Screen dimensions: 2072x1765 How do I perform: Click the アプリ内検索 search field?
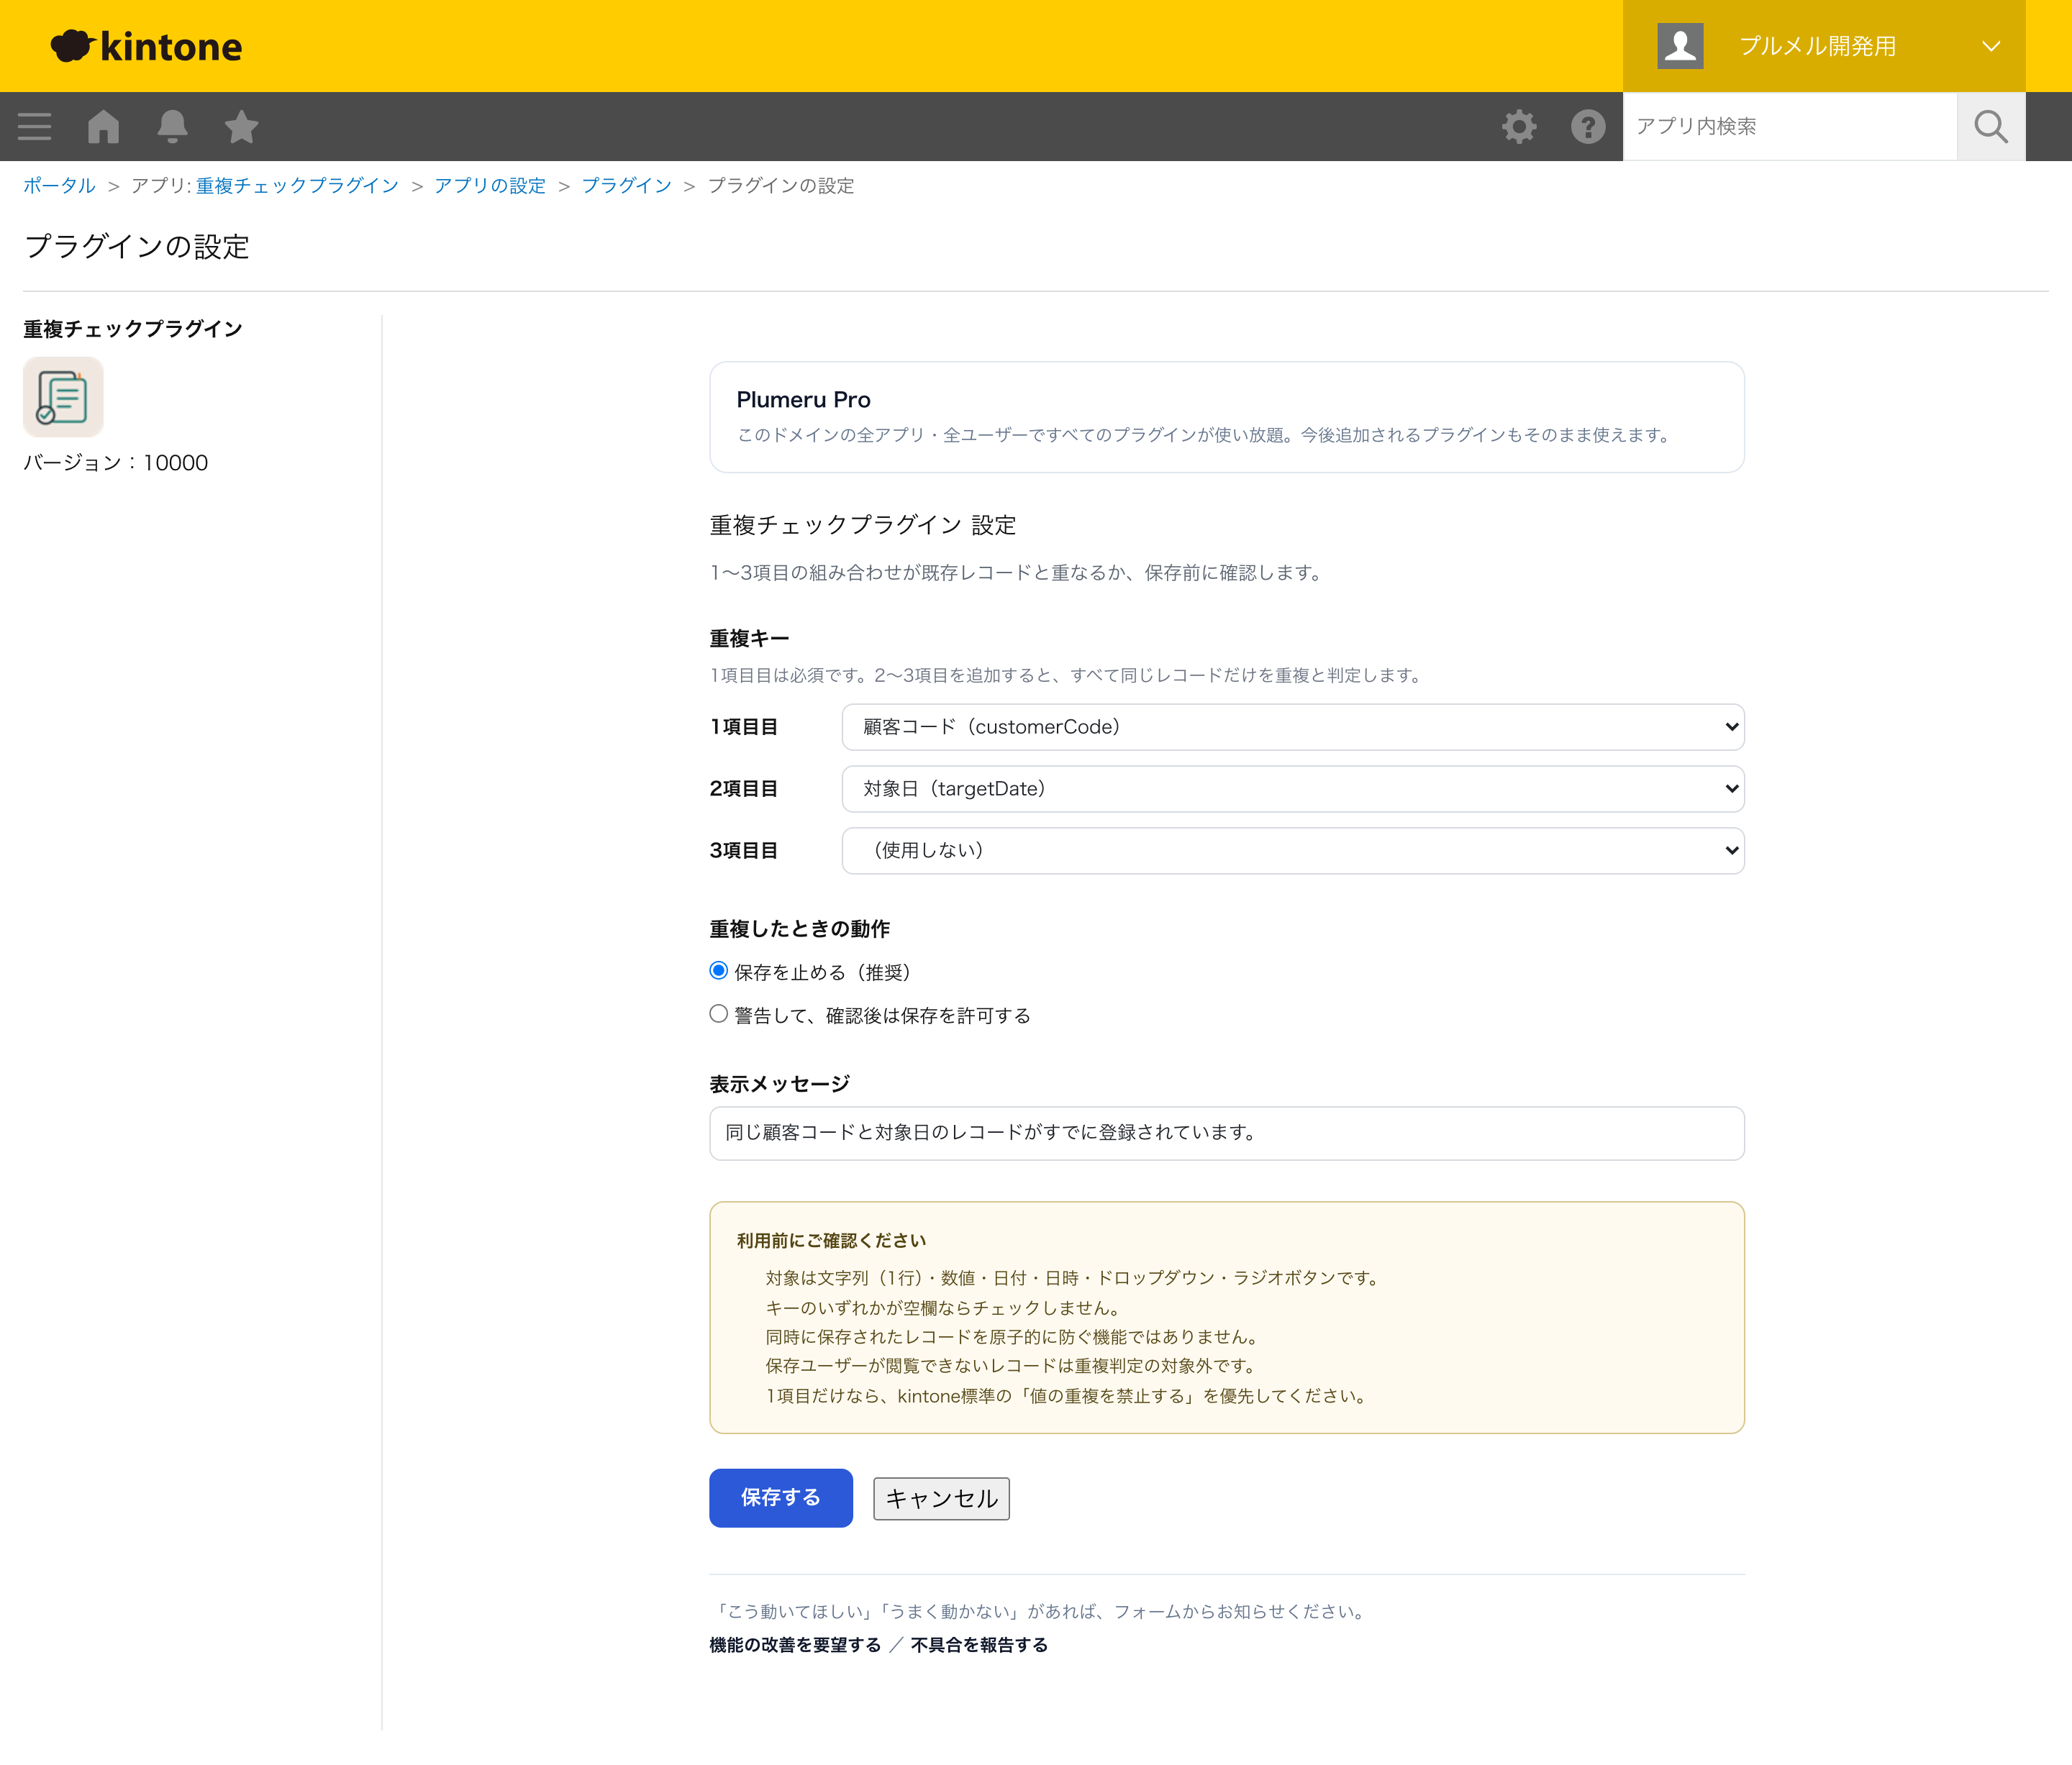pos(1789,127)
